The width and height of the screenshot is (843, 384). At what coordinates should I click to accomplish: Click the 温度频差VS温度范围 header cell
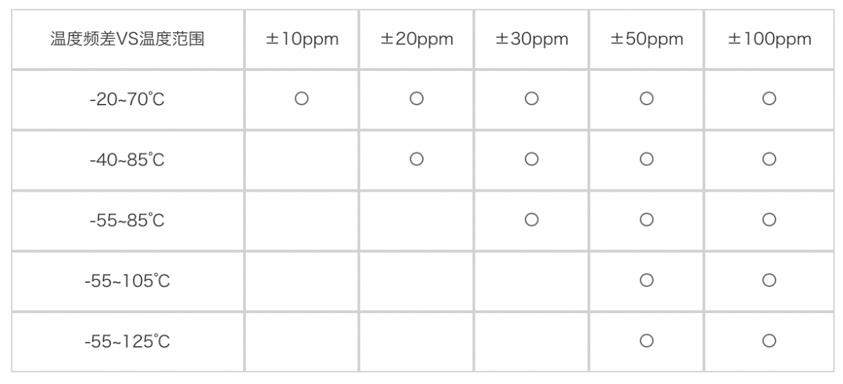127,39
